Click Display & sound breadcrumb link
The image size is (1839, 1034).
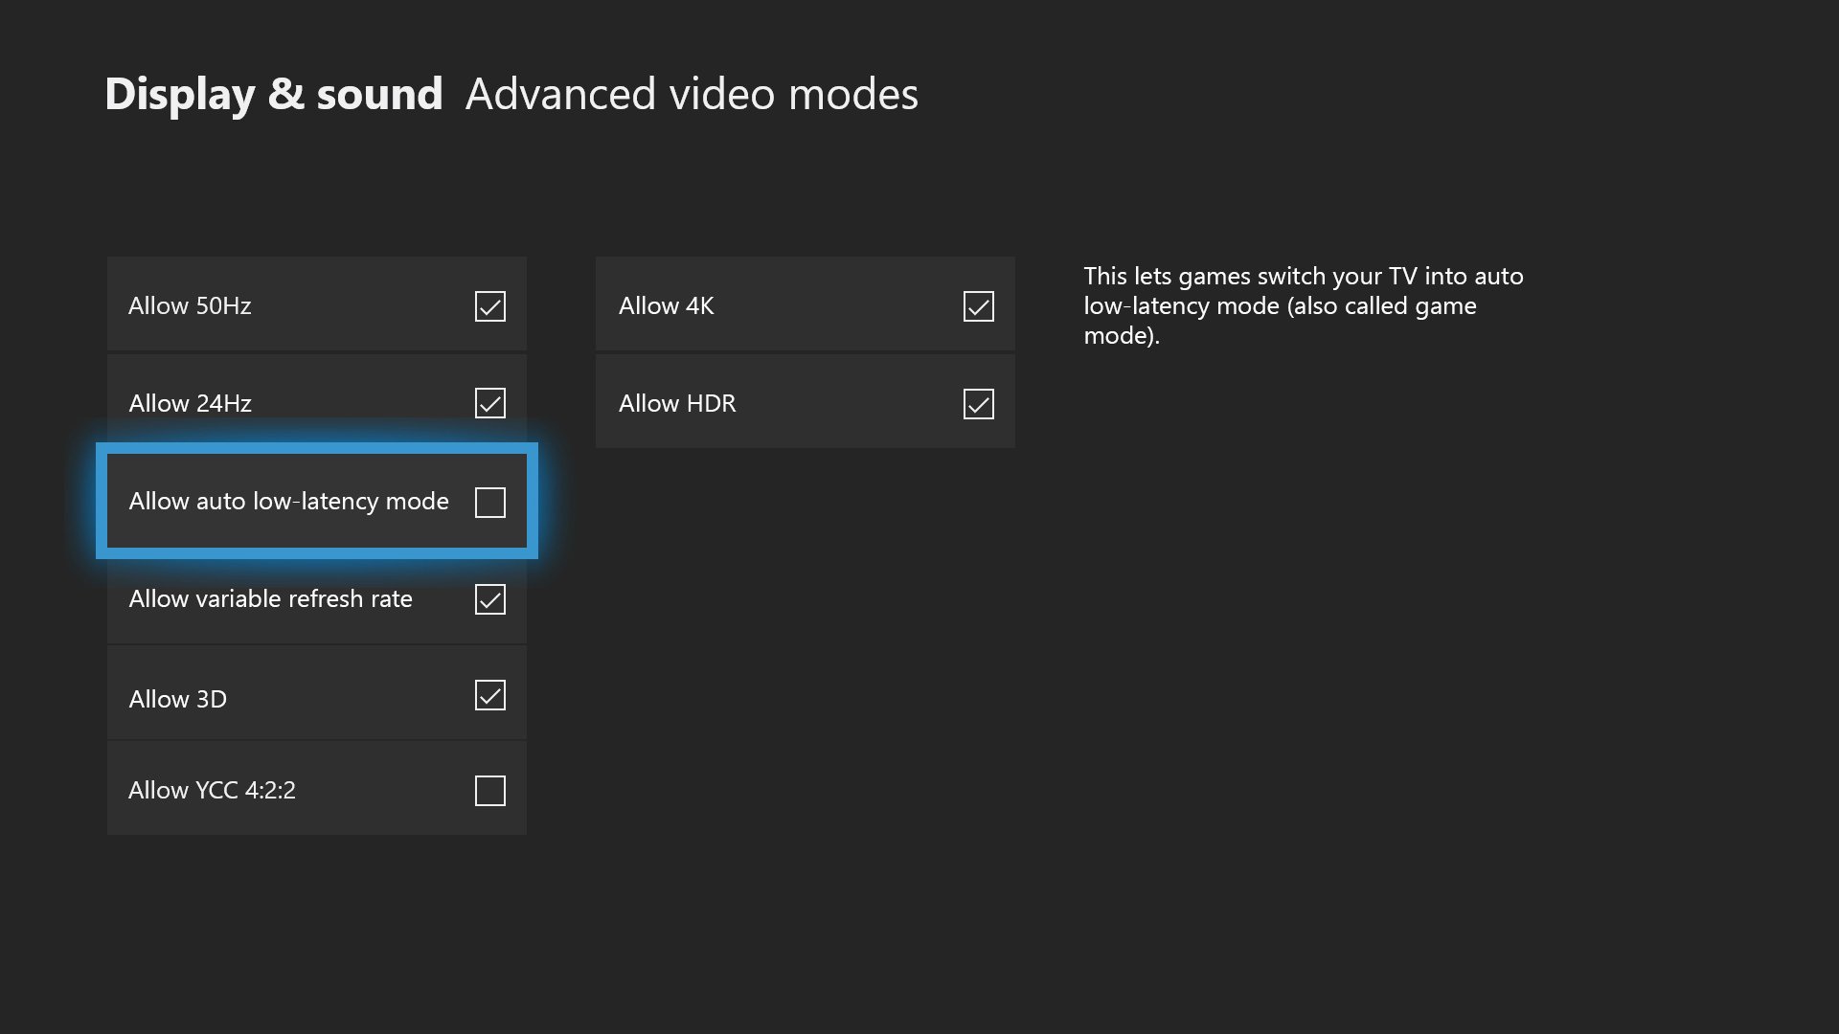pyautogui.click(x=273, y=91)
